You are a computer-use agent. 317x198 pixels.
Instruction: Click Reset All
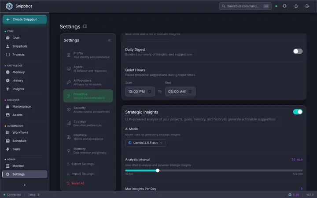[x=75, y=183]
